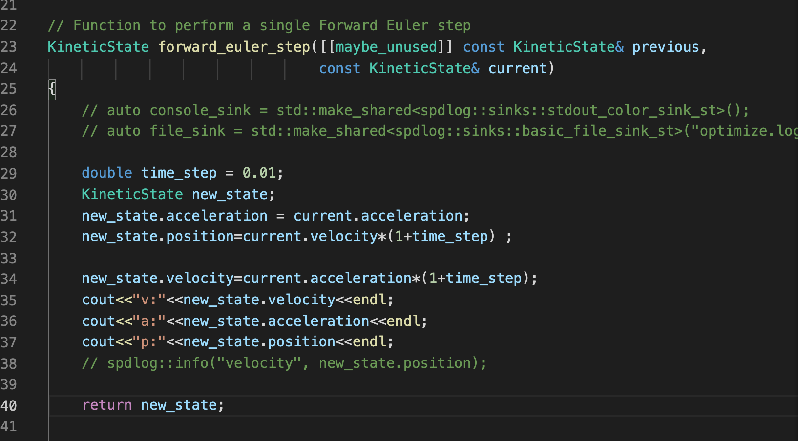798x441 pixels.
Task: Click new_state in the KineticState declaration
Action: click(230, 194)
